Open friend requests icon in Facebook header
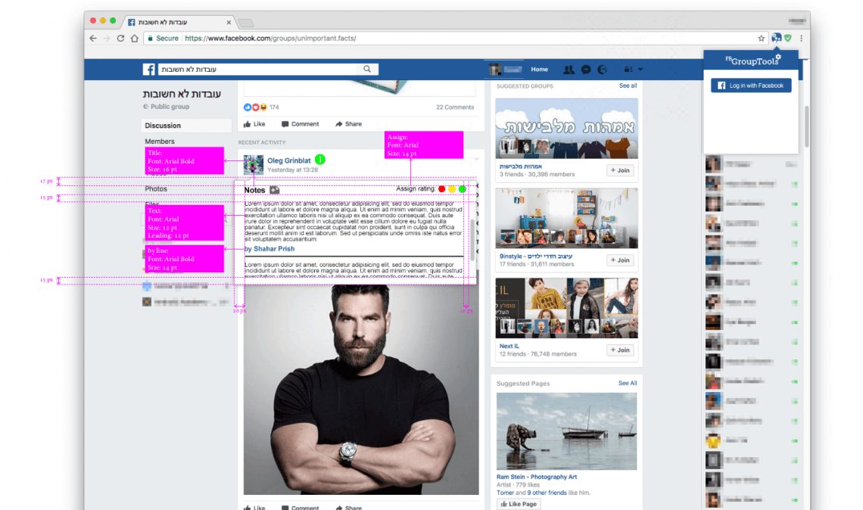Viewport: 863px width, 510px height. click(x=569, y=70)
